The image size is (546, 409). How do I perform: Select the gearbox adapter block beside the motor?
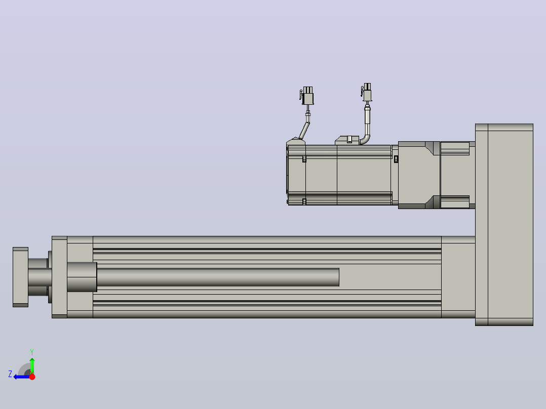click(x=419, y=175)
